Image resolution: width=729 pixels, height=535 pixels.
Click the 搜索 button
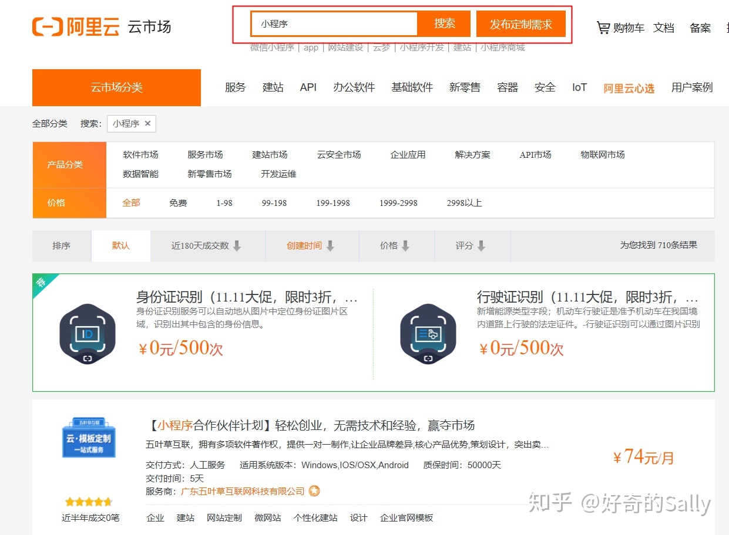pyautogui.click(x=445, y=24)
